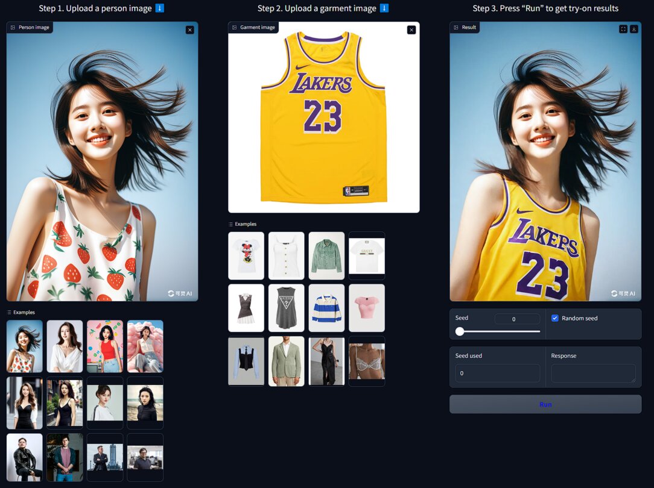This screenshot has height=488, width=654.
Task: Select the woman on pink clouds example
Action: tap(145, 346)
